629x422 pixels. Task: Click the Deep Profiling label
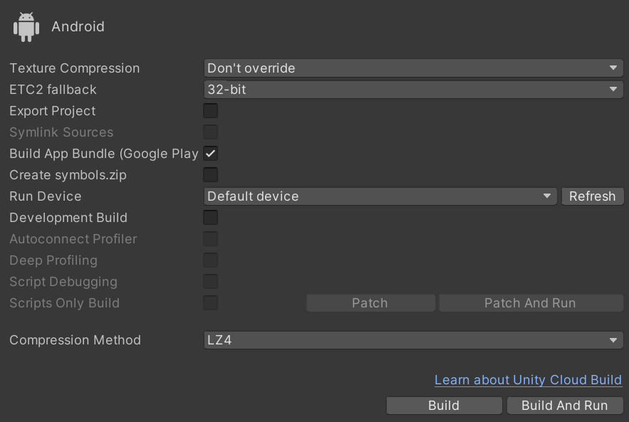(53, 260)
